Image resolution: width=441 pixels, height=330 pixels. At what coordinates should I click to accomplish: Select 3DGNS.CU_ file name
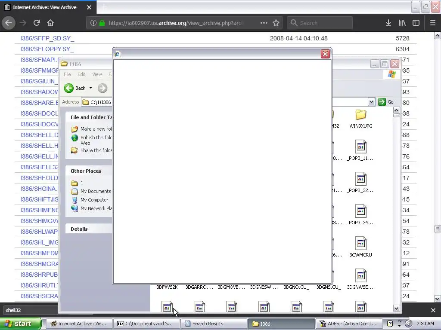tap(329, 287)
